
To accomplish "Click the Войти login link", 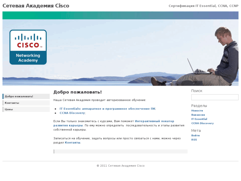I will click(x=195, y=136).
